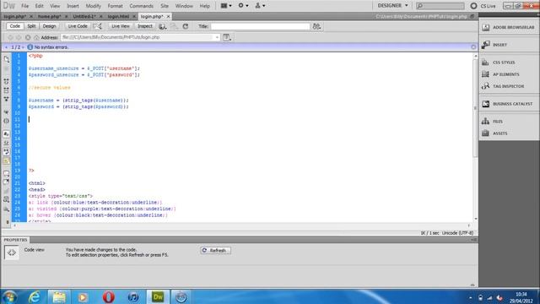Click the Open Documents icon in coding toolbar
Image resolution: width=540 pixels, height=304 pixels.
click(6, 59)
